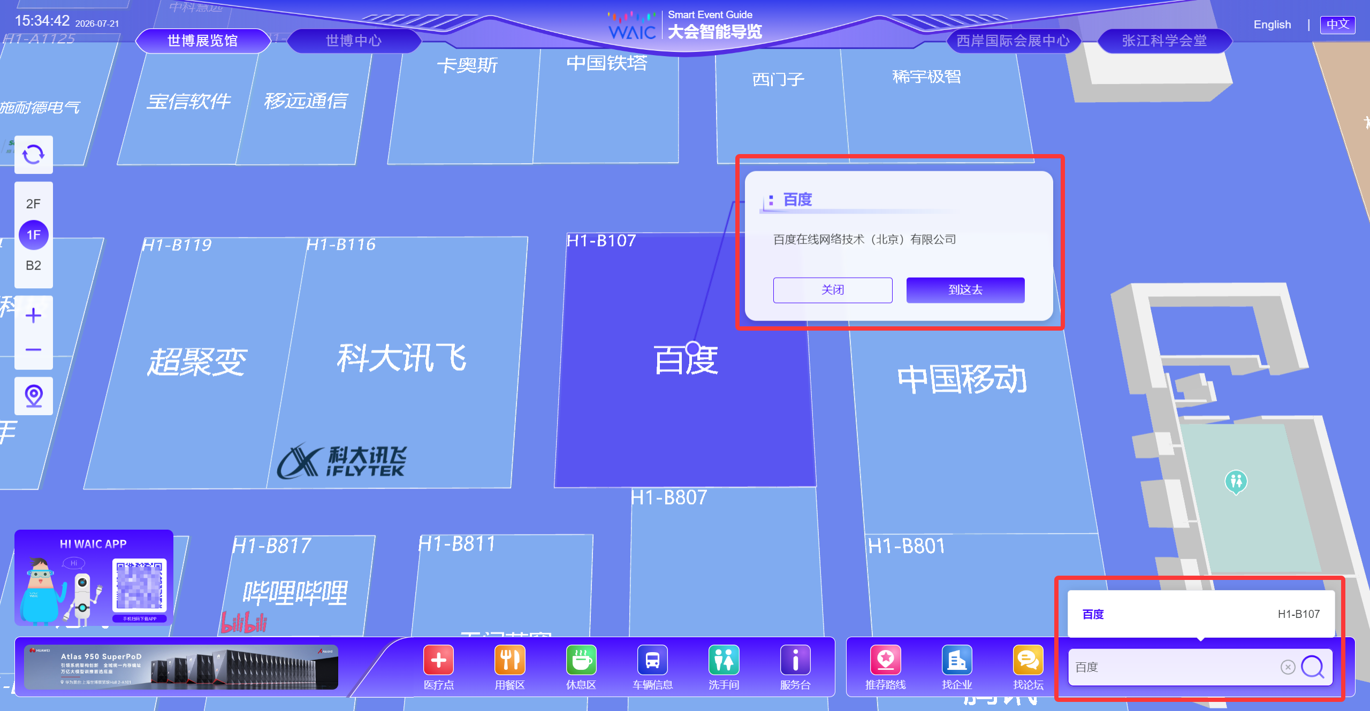Click the 15:34:42 clock display
This screenshot has height=711, width=1370.
(x=42, y=21)
